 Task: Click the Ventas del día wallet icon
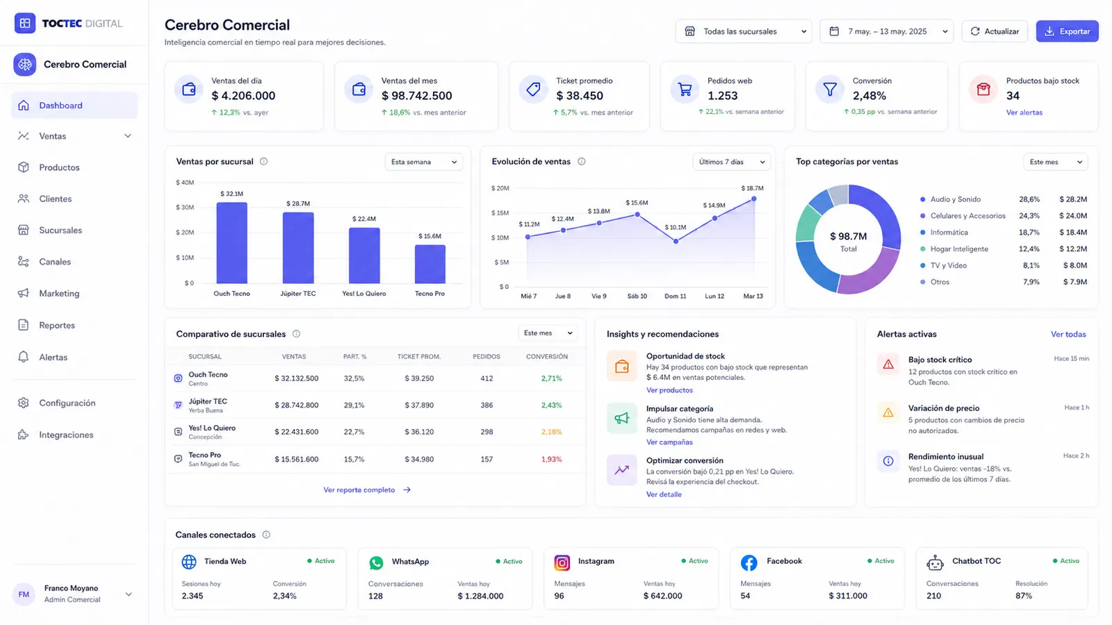tap(188, 90)
